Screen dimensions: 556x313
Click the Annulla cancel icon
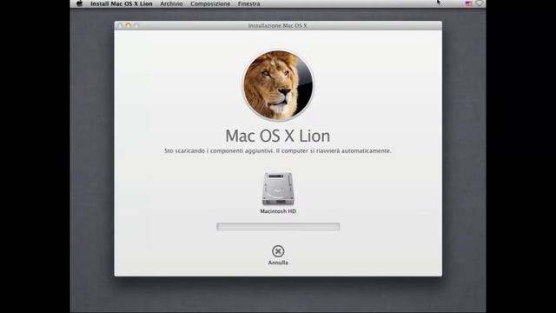tap(278, 251)
